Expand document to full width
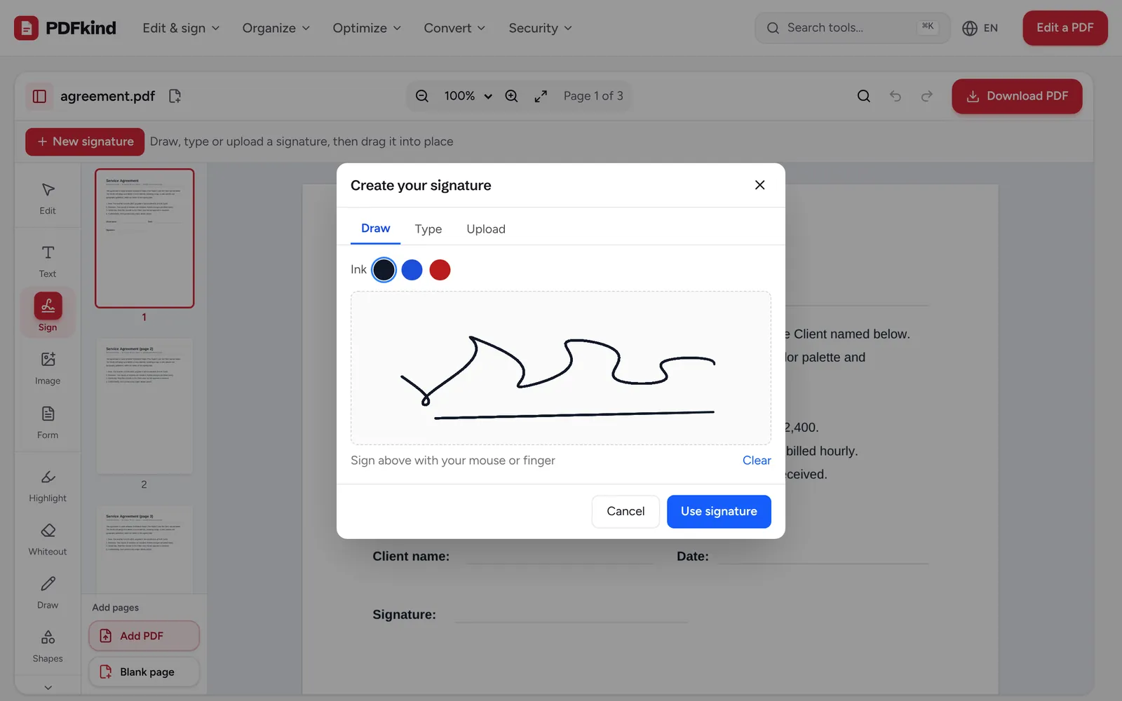This screenshot has height=701, width=1122. (541, 96)
